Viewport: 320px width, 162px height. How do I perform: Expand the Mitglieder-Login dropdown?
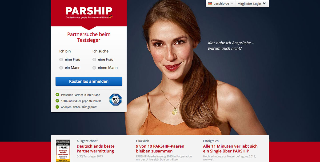[x=252, y=4]
